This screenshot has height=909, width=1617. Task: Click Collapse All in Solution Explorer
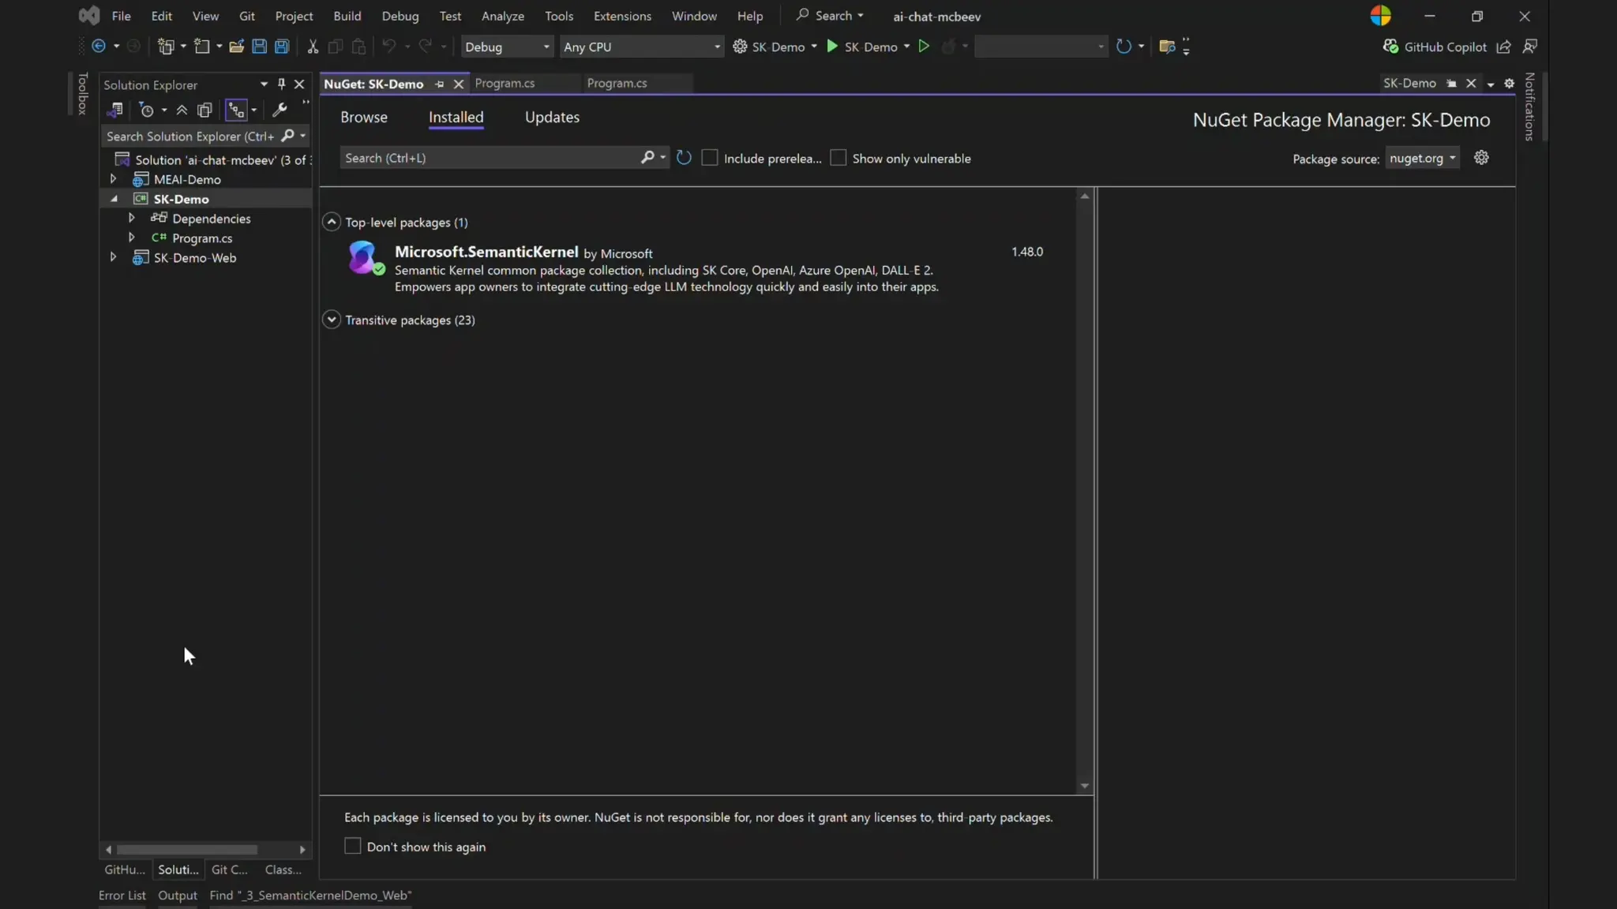tap(182, 110)
